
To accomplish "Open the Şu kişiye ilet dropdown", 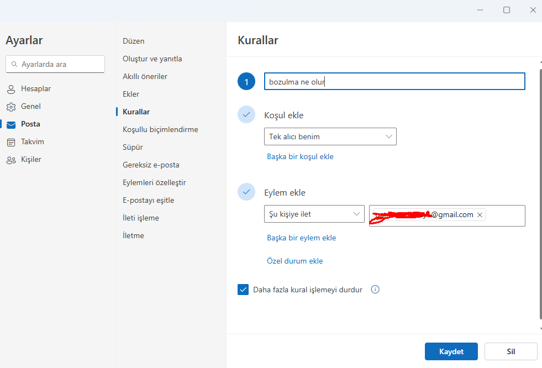I will 314,214.
